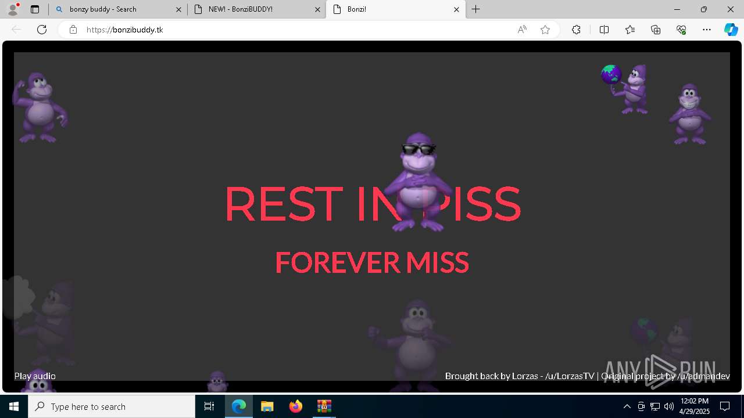The height and width of the screenshot is (418, 744).
Task: Minimize the Edge browser window
Action: [677, 9]
